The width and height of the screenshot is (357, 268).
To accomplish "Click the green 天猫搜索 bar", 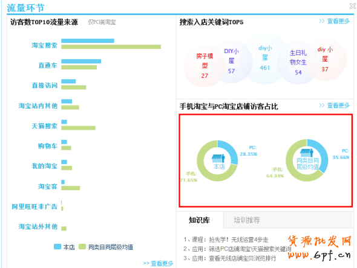I will (x=78, y=128).
